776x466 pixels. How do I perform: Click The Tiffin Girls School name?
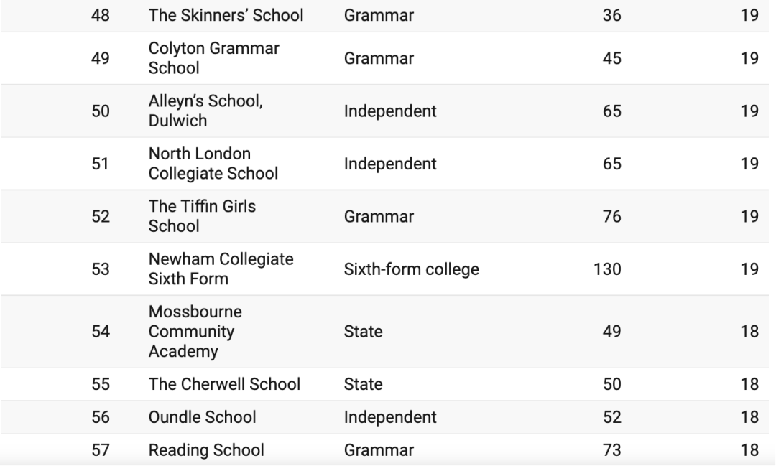[x=202, y=216]
